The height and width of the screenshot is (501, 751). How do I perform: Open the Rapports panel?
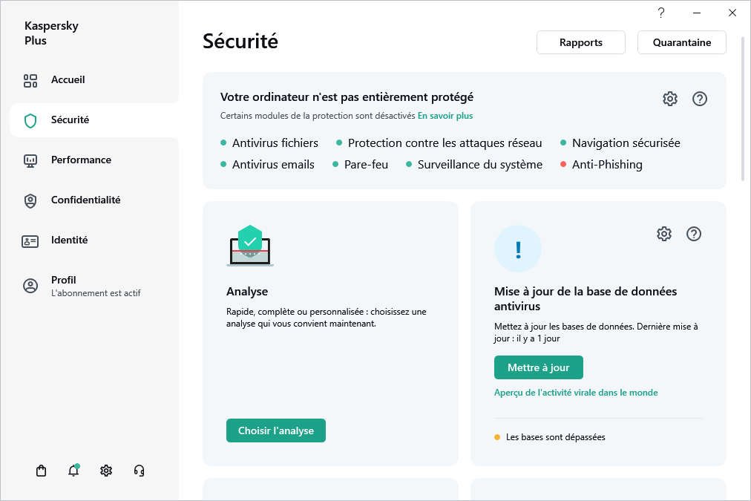(580, 42)
